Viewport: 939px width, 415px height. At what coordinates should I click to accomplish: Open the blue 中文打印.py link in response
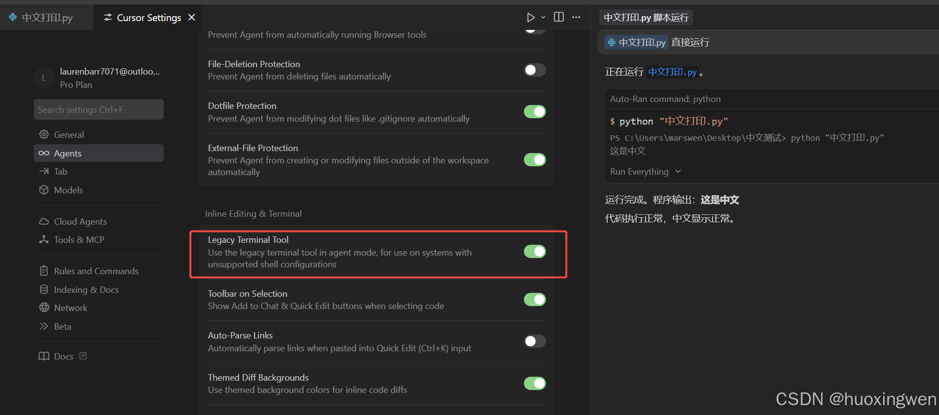click(x=672, y=72)
